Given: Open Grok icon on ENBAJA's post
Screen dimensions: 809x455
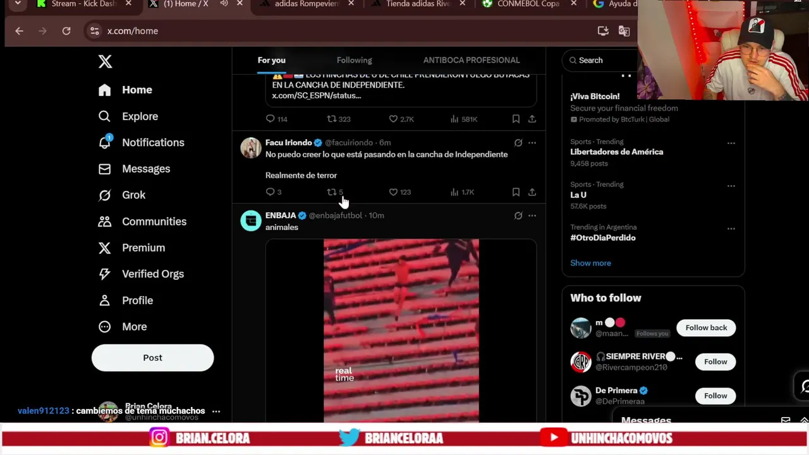Looking at the screenshot, I should pyautogui.click(x=518, y=215).
